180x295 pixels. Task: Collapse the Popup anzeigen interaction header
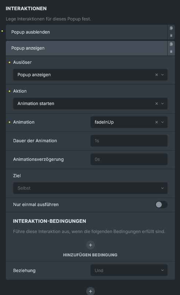(87, 48)
